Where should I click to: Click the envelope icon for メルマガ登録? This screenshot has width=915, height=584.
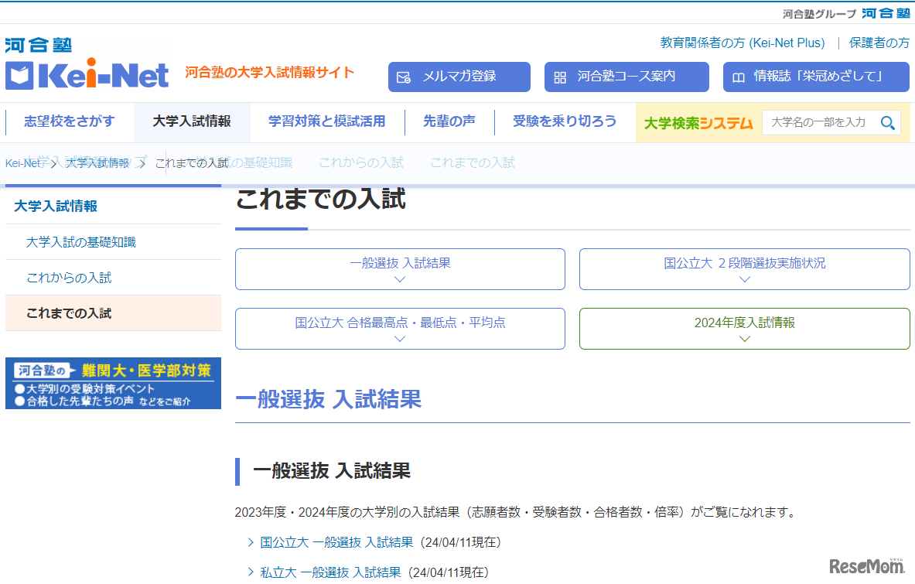pyautogui.click(x=404, y=77)
